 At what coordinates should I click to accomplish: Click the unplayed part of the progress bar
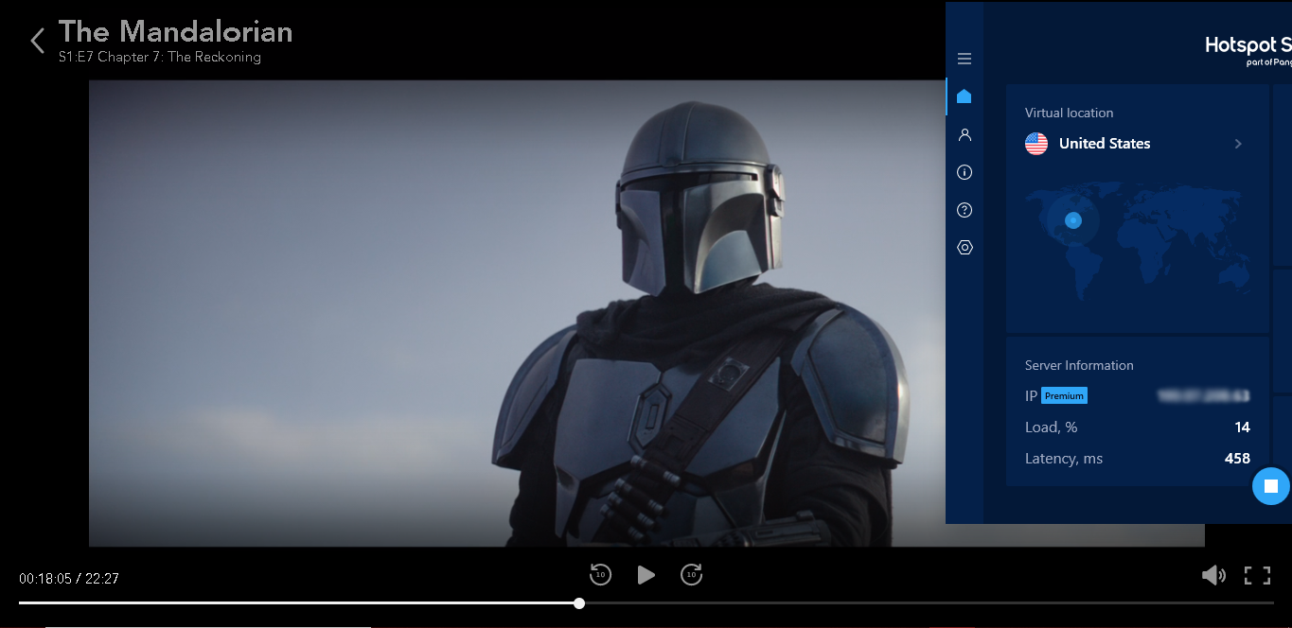pyautogui.click(x=929, y=602)
